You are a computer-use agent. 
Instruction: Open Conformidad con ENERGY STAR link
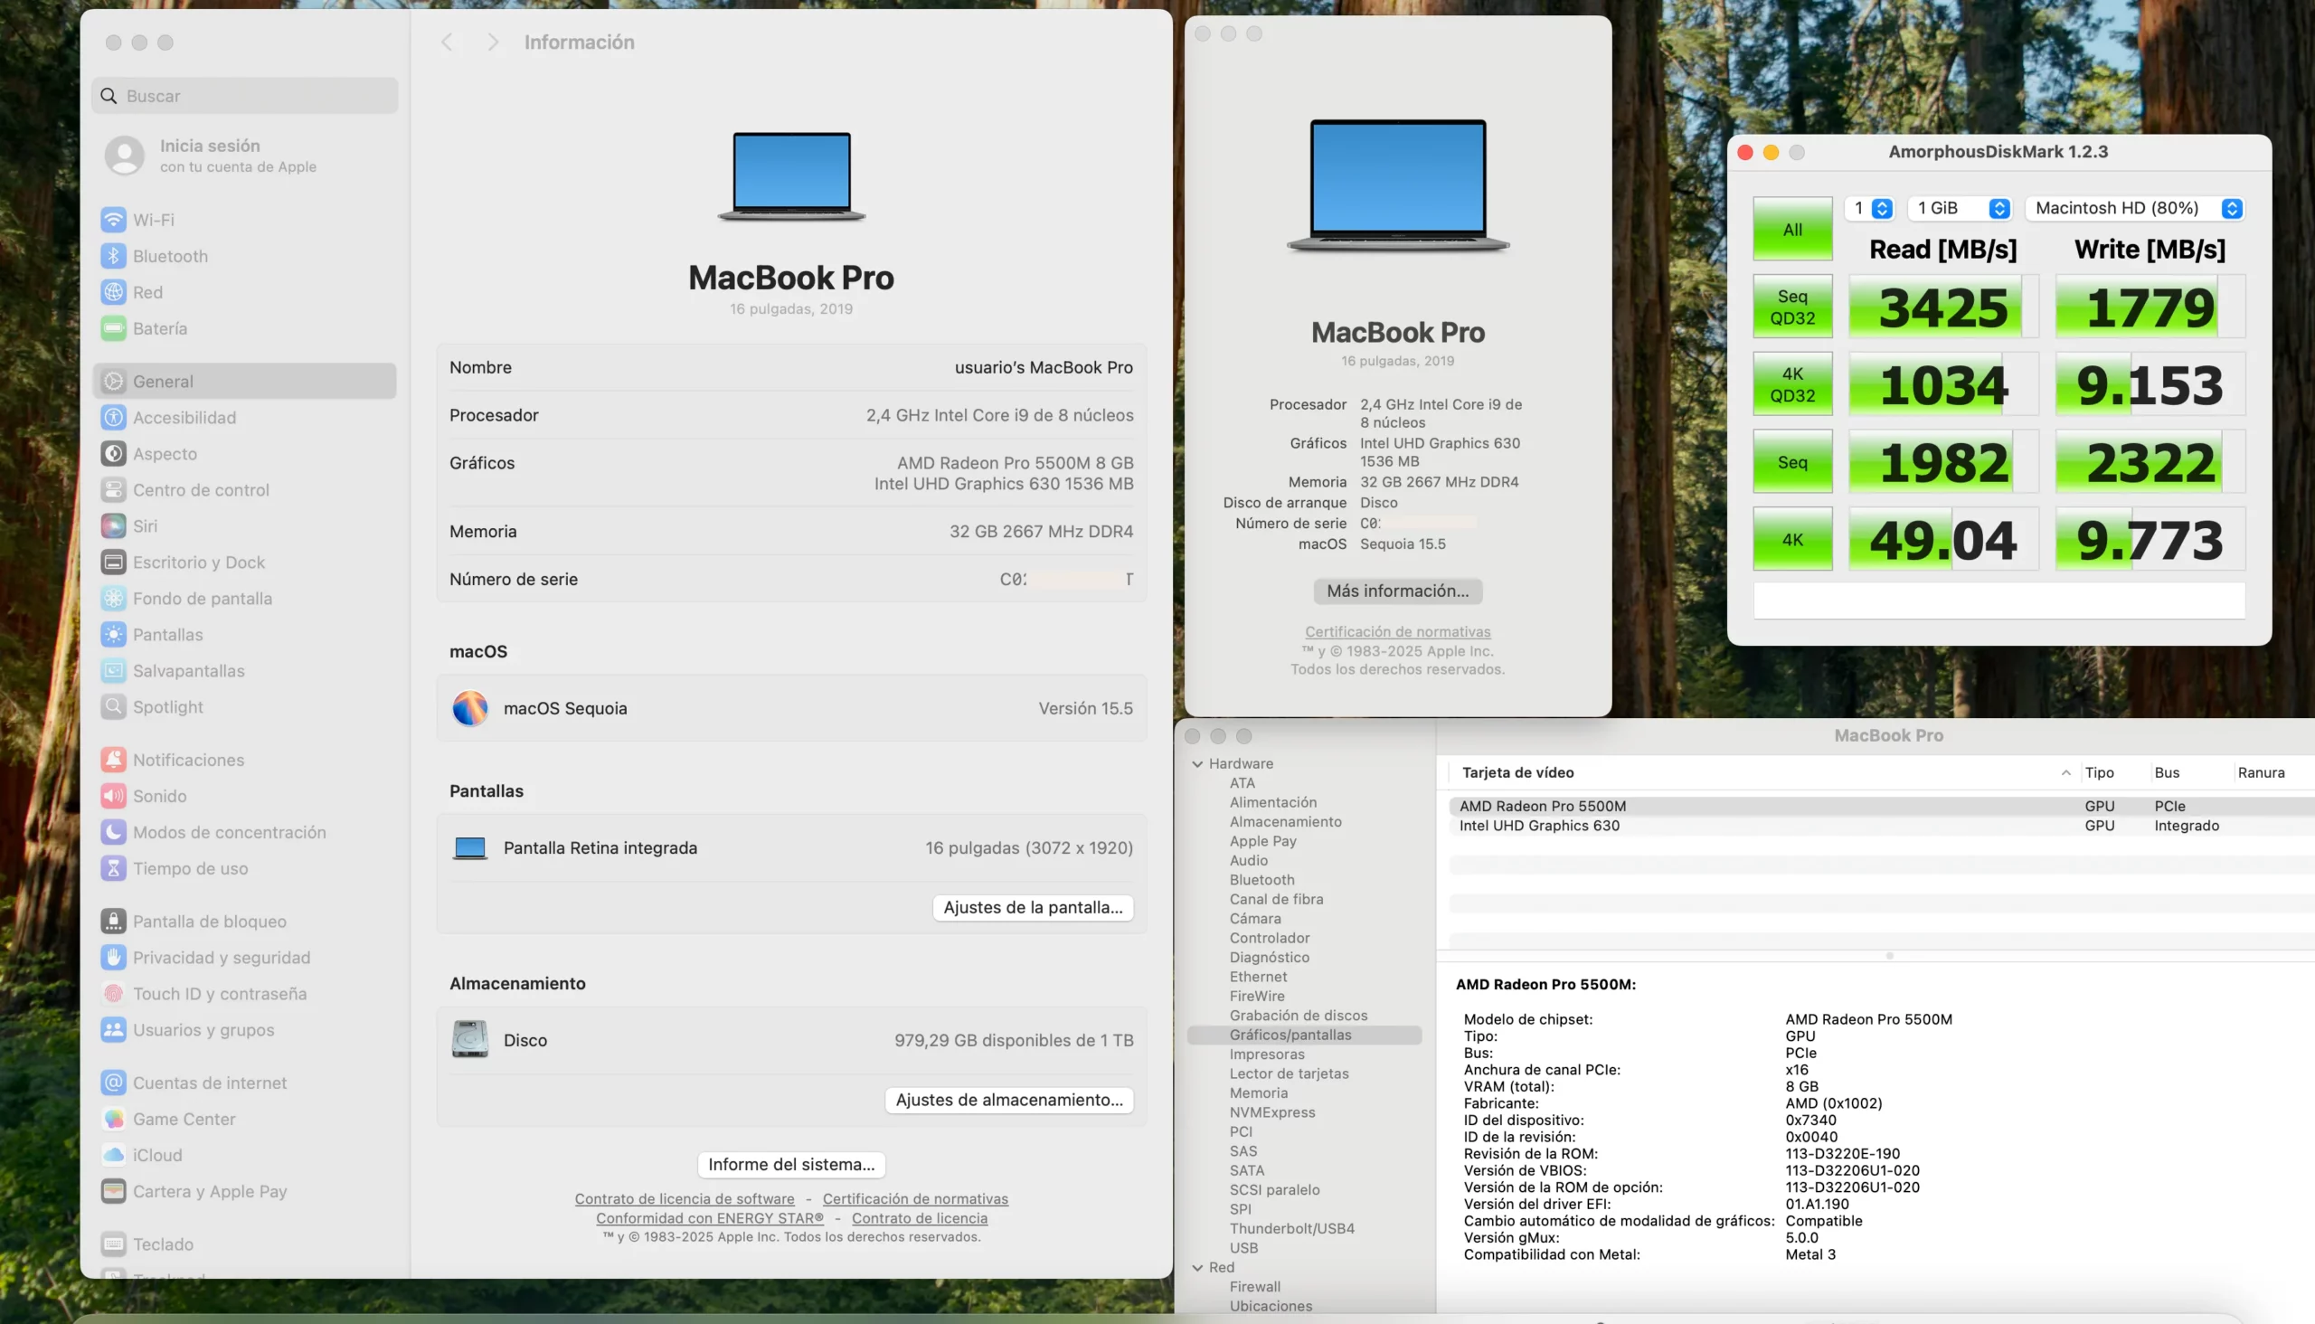(x=710, y=1218)
